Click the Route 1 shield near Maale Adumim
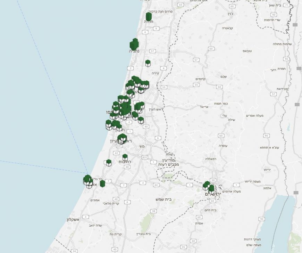This screenshot has height=253, width=302. tap(236, 185)
